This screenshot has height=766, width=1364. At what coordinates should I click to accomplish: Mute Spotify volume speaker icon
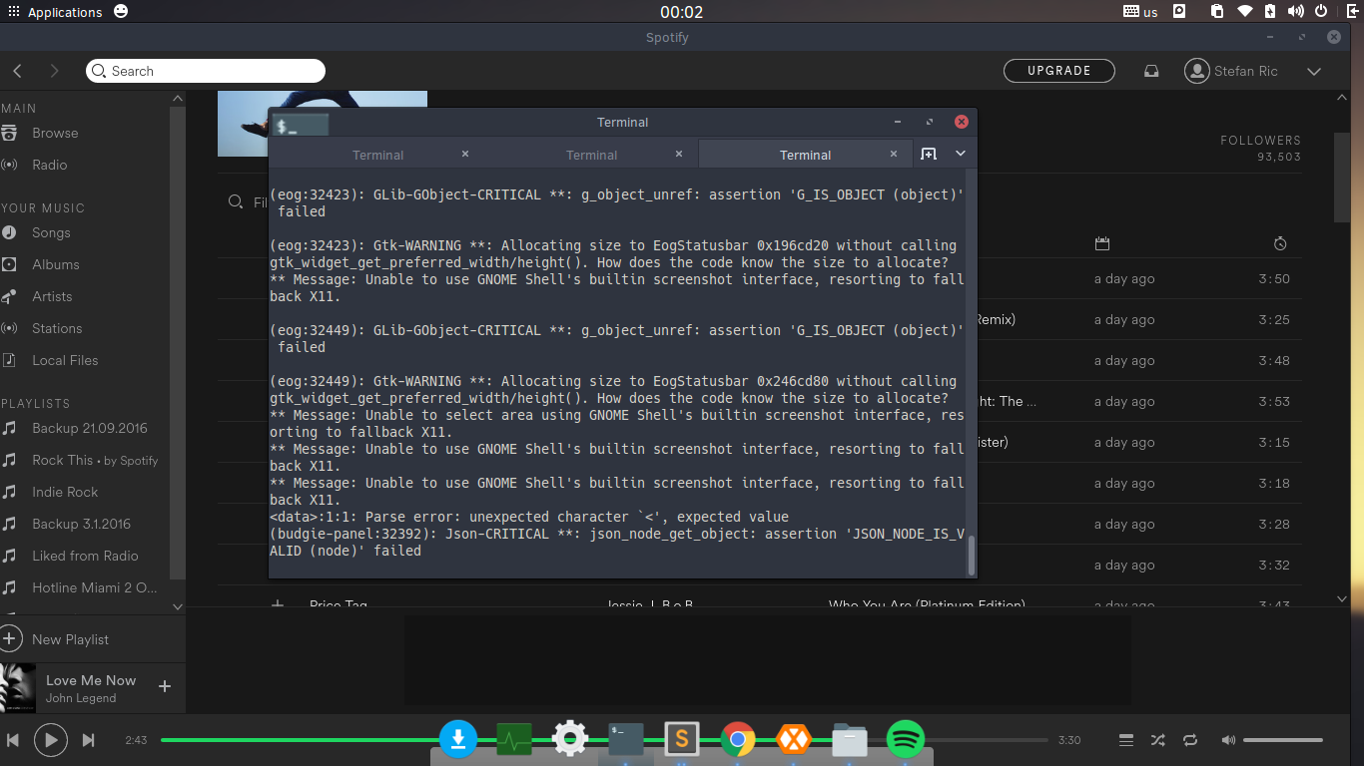1228,740
